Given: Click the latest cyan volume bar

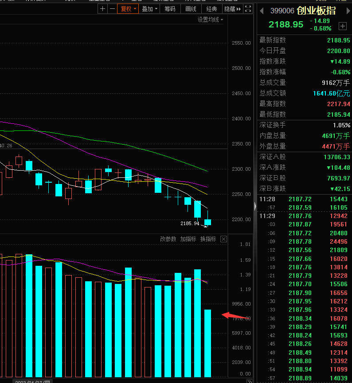Looking at the screenshot, I should [207, 343].
